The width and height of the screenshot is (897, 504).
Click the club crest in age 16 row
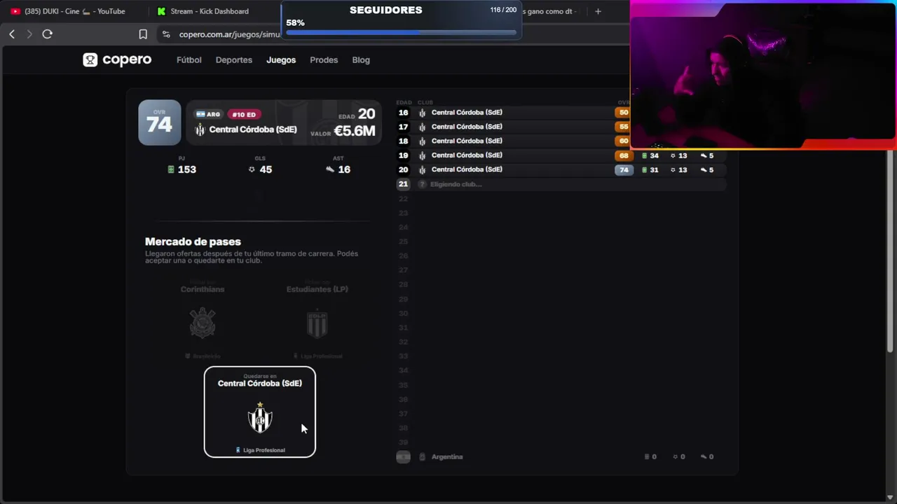point(423,113)
